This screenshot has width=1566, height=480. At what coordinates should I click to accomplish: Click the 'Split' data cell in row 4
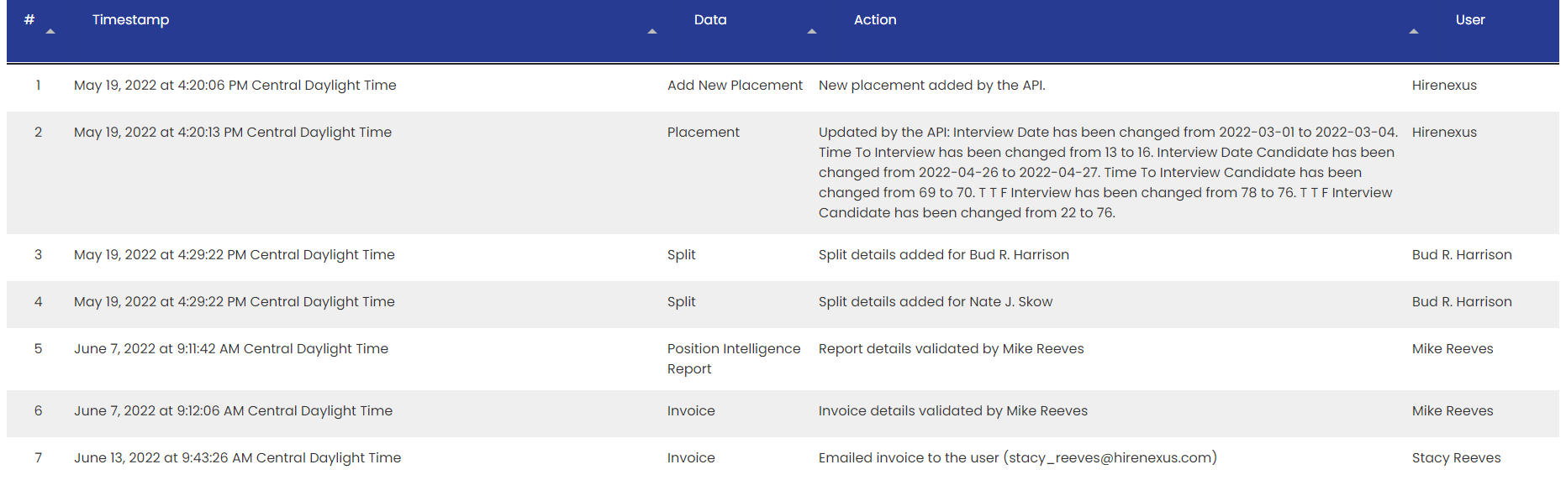(682, 301)
